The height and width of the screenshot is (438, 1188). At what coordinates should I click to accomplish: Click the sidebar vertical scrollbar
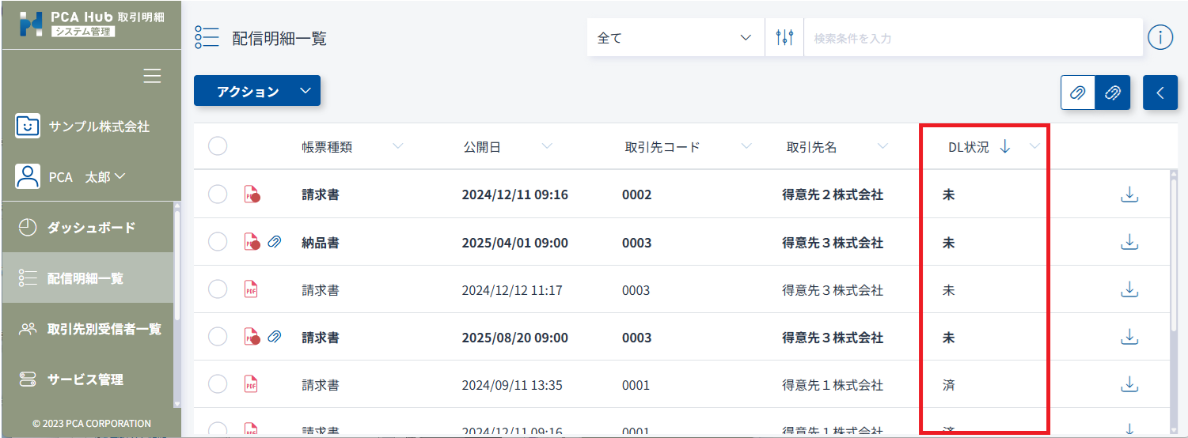[x=177, y=265]
